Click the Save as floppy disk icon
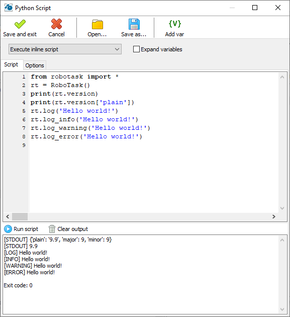This screenshot has height=317, width=290. tap(134, 24)
